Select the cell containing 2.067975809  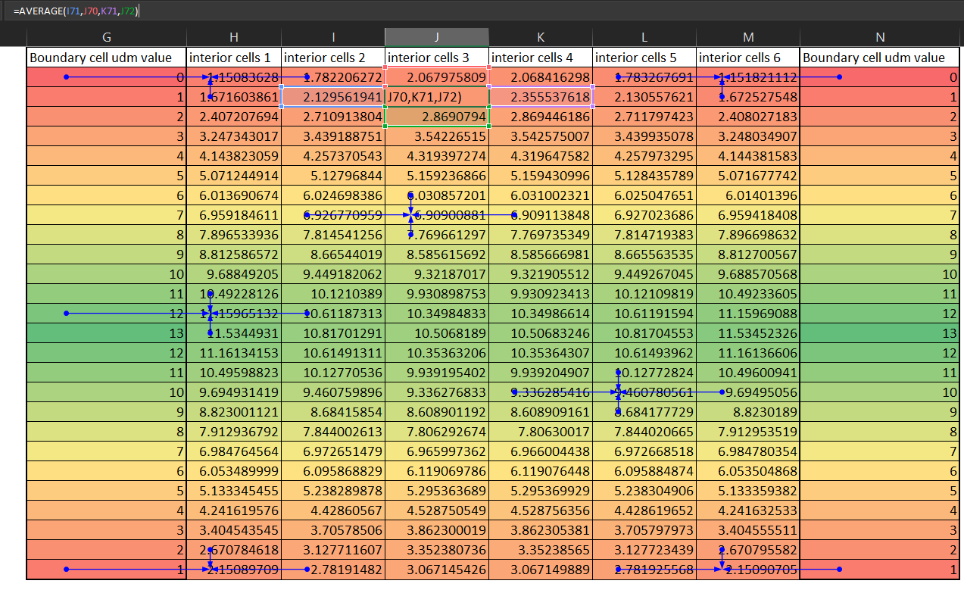coord(436,77)
